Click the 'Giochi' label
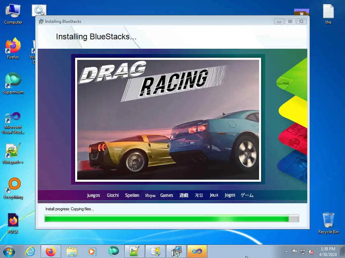This screenshot has height=258, width=345. tap(113, 195)
